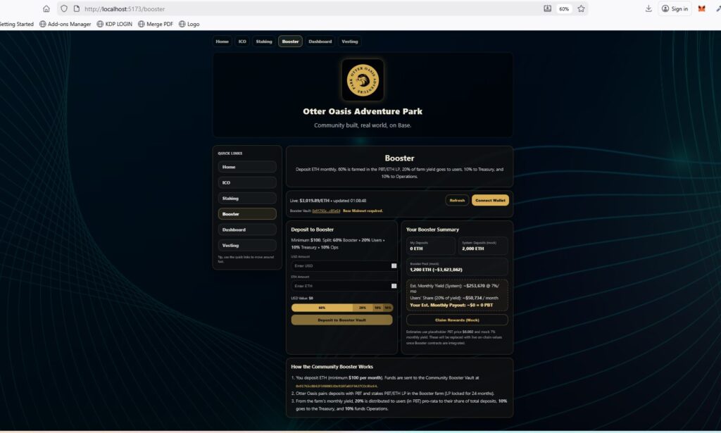Screen dimensions: 721x433
Task: Click the spinner icon in ETH field
Action: 394,286
